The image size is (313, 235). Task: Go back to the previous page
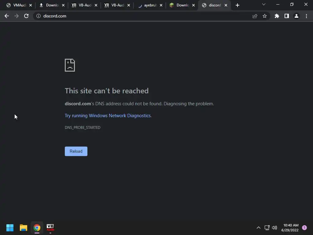[7, 16]
